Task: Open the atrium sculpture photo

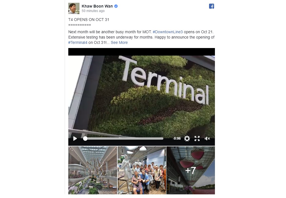Action: pos(93,170)
